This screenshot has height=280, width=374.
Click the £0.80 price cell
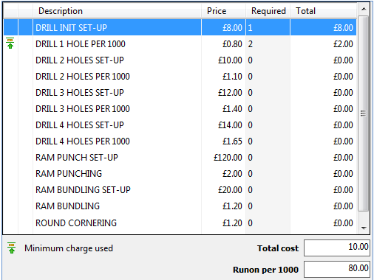[223, 44]
